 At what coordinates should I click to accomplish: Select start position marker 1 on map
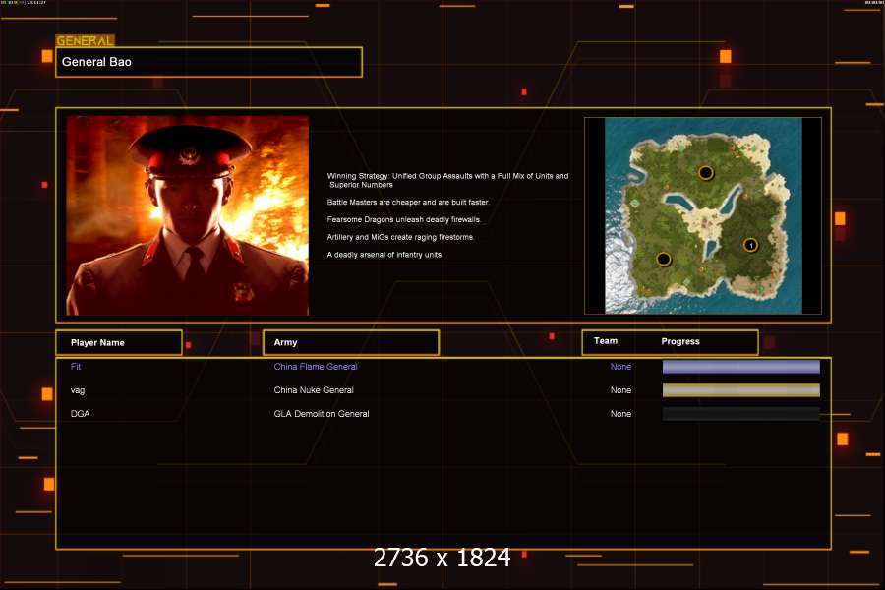[750, 245]
